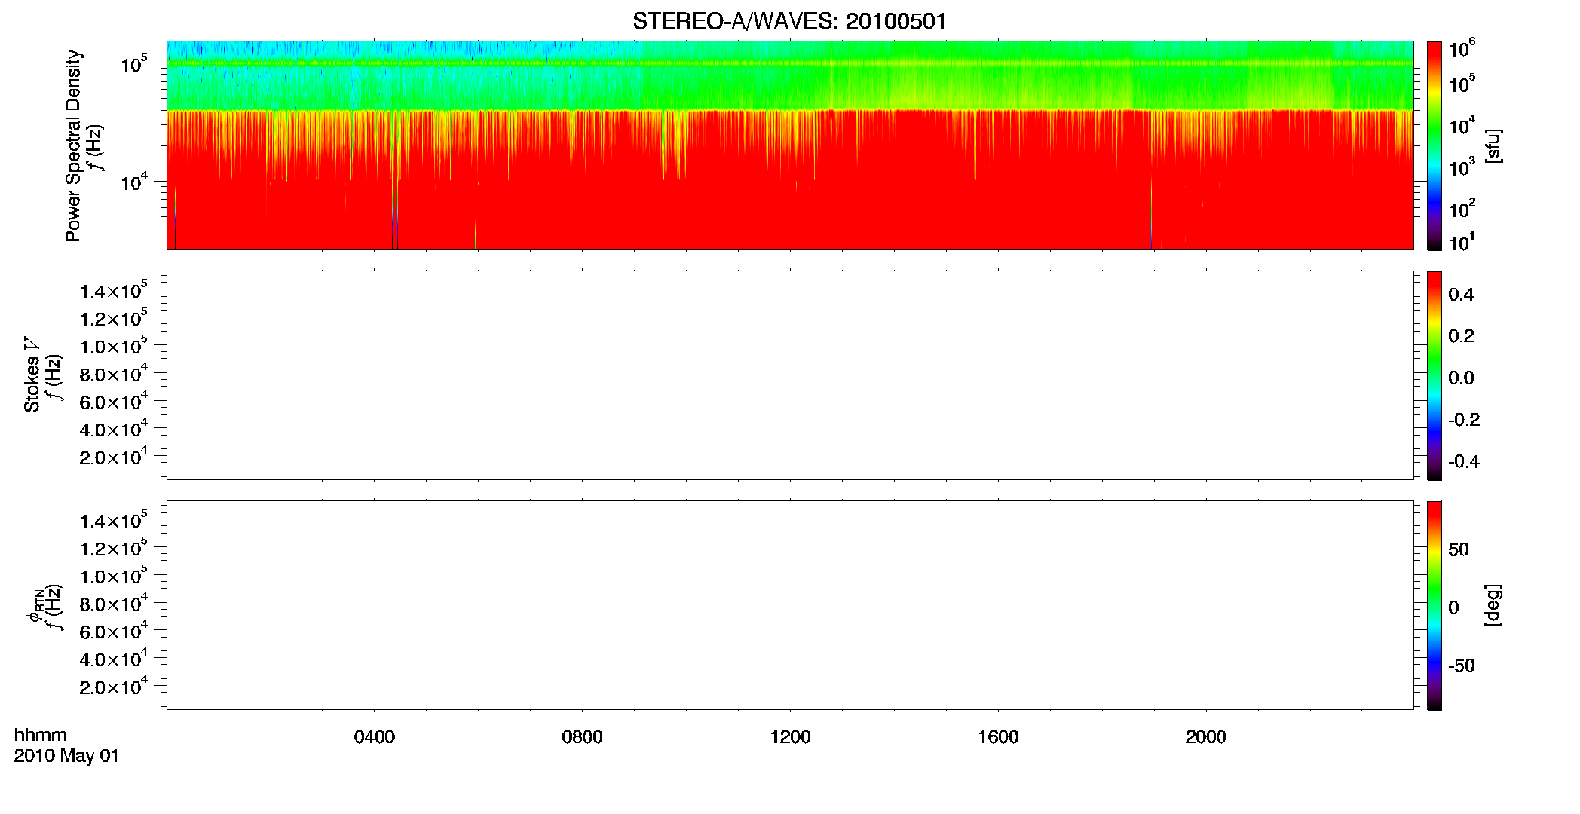Click the "Stokes V" axis label
The height and width of the screenshot is (814, 1580).
click(32, 375)
